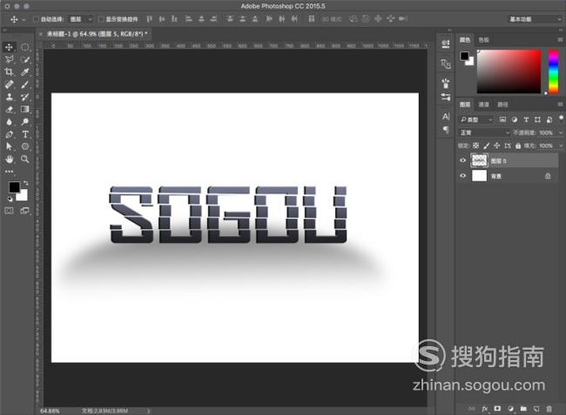Reset default foreground and background colors

[x=10, y=199]
